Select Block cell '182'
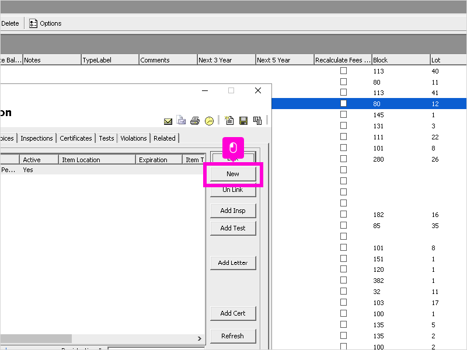 [x=378, y=215]
